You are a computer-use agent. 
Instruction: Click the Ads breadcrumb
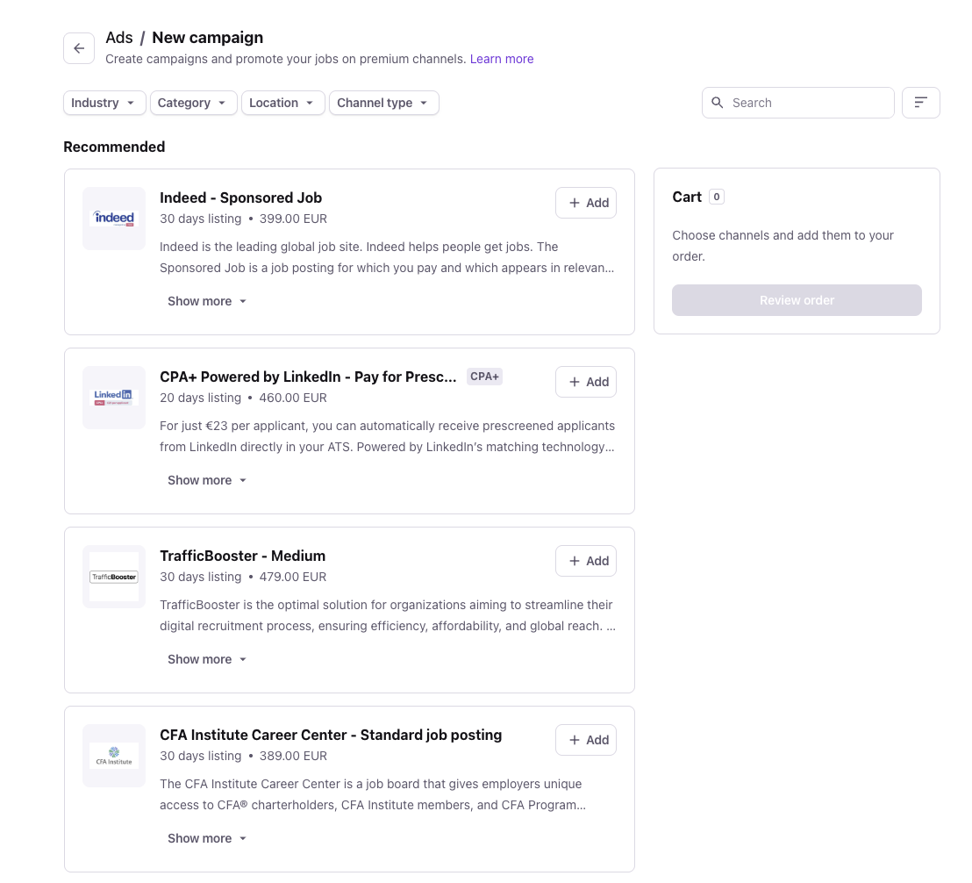tap(119, 38)
